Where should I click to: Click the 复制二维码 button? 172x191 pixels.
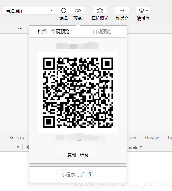point(78,155)
